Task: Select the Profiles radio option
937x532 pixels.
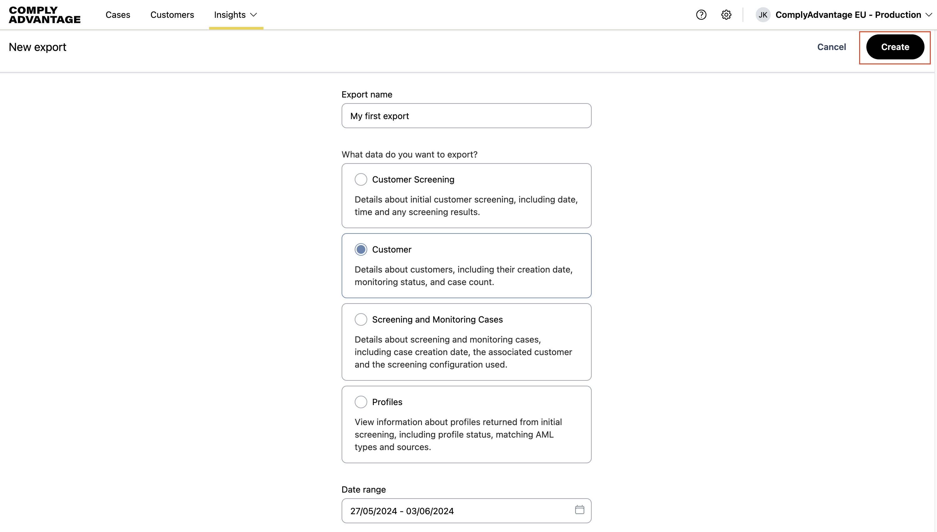Action: click(x=361, y=402)
